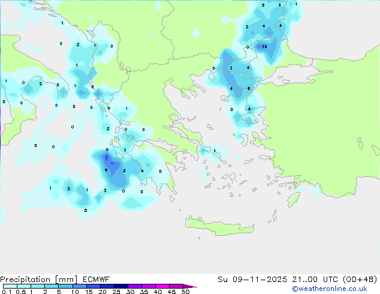Choose the 20–25 mm legend color box
This screenshot has width=380, height=294.
107,286
